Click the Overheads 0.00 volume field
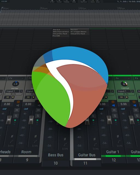Viewport: 140px width, 175px height. 7,104
